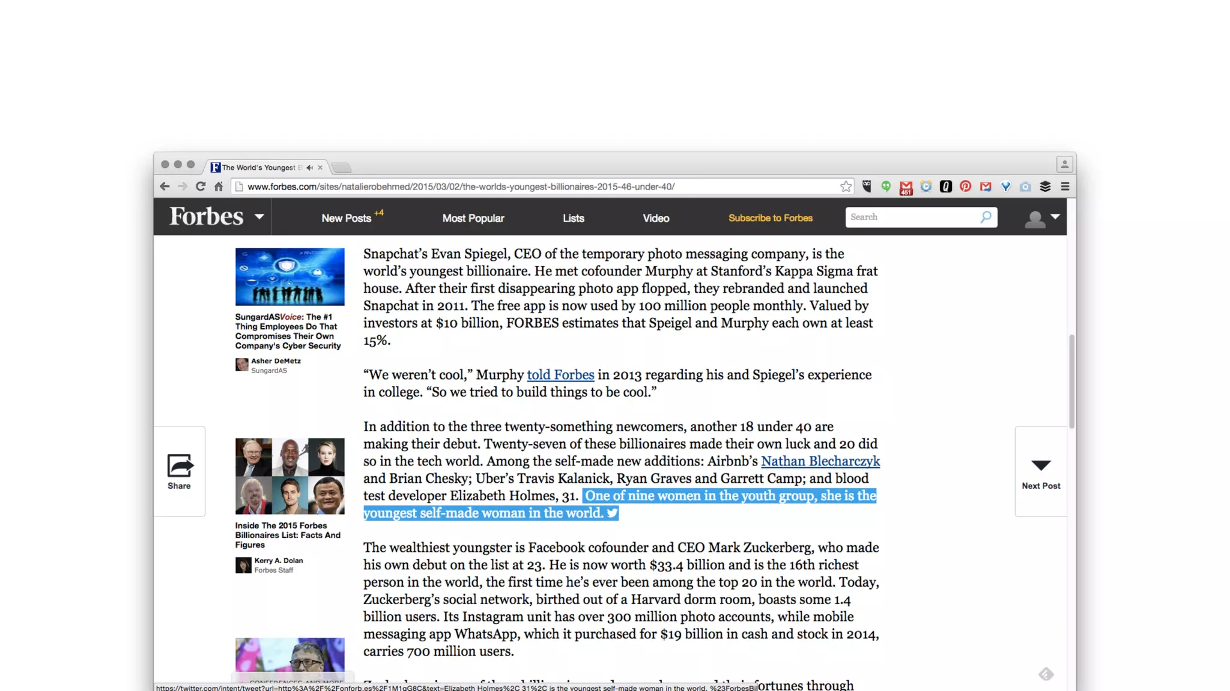Open the Most Popular menu item
Image resolution: width=1230 pixels, height=691 pixels.
(473, 218)
